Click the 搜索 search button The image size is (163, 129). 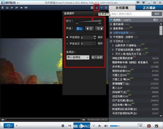pyautogui.click(x=157, y=14)
